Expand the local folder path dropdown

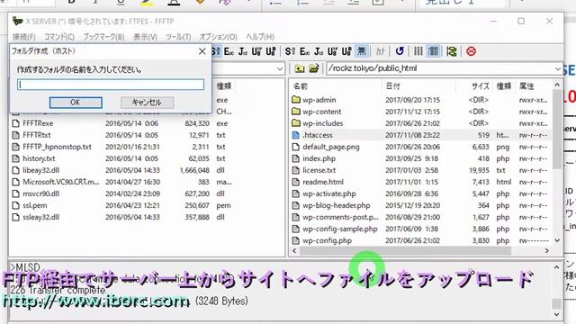tap(280, 68)
